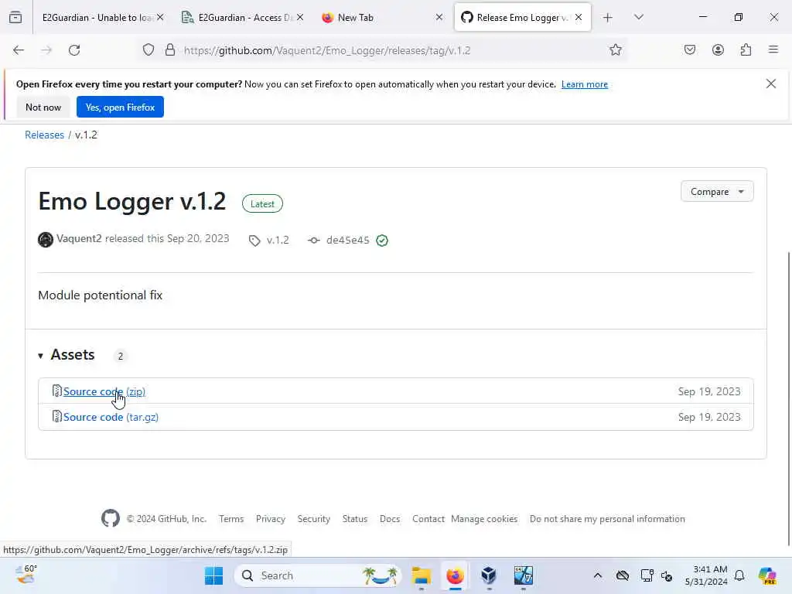Image resolution: width=792 pixels, height=594 pixels.
Task: Open tracking protection shield icon
Action: 148,50
